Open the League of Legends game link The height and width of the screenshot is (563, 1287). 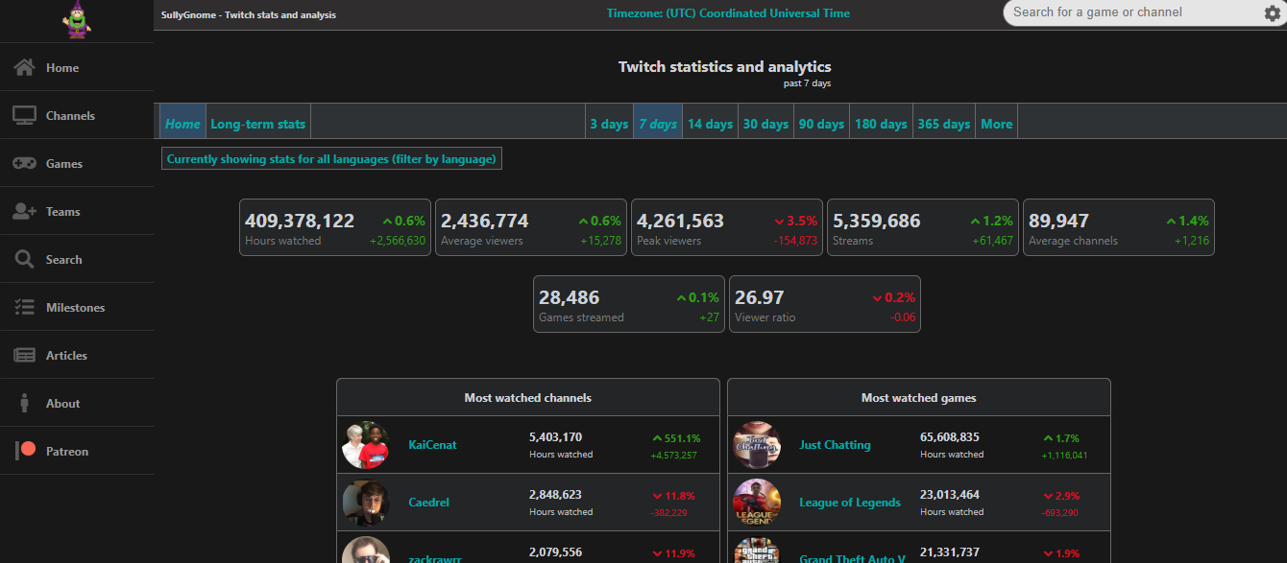tap(850, 503)
